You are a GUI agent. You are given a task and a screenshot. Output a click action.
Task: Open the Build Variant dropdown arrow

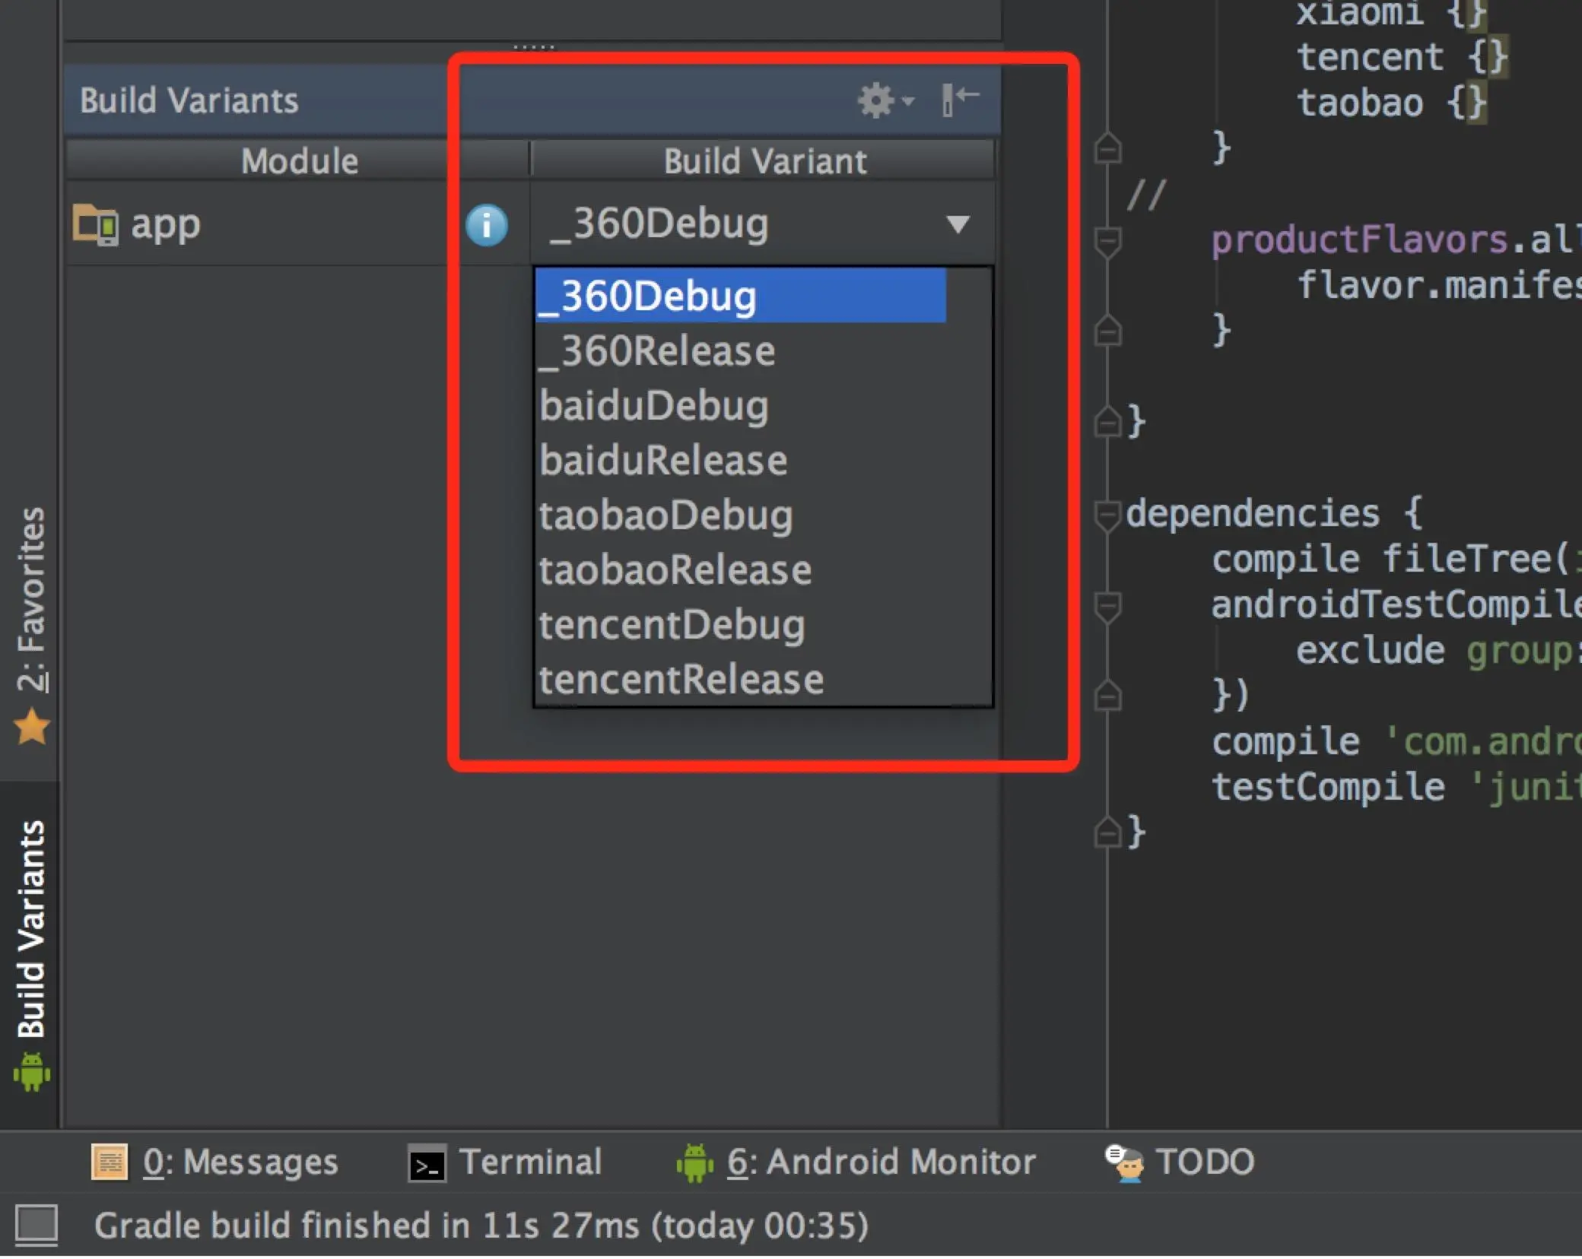958,224
